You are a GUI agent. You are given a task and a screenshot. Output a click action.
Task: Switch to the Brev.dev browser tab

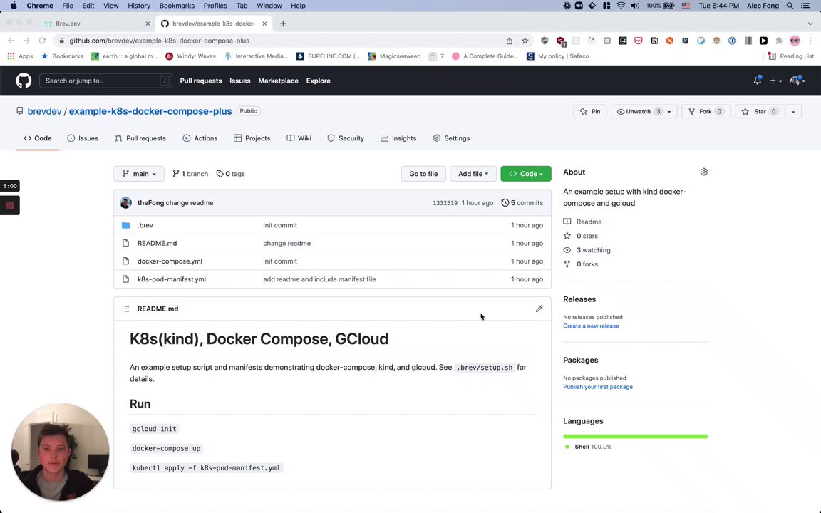(x=97, y=24)
